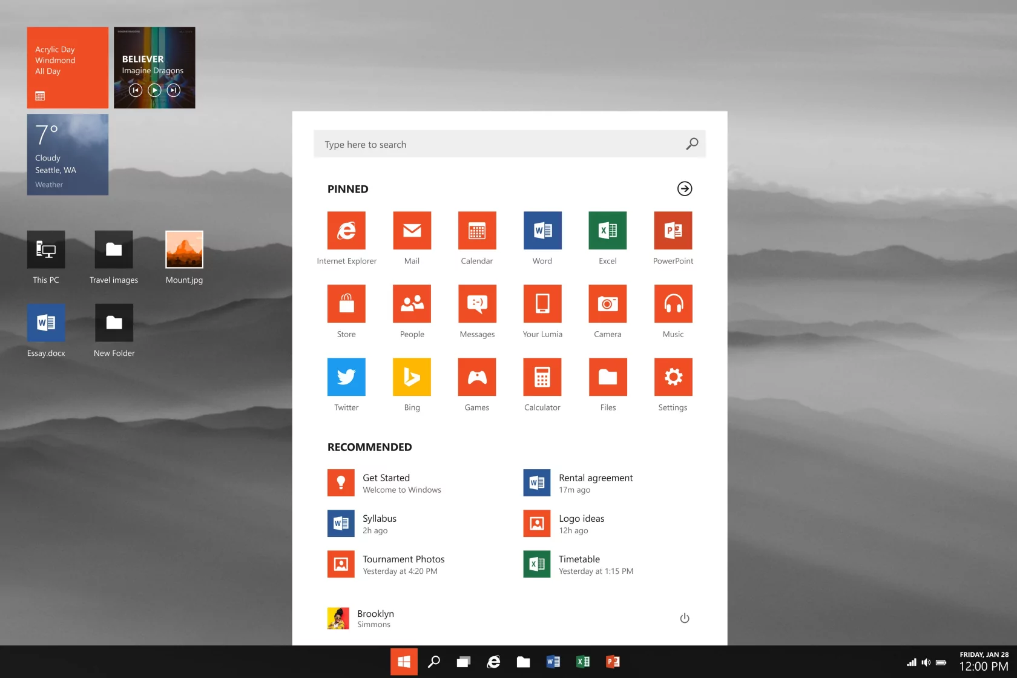Click the power button in Start menu
The width and height of the screenshot is (1017, 678).
click(x=685, y=618)
